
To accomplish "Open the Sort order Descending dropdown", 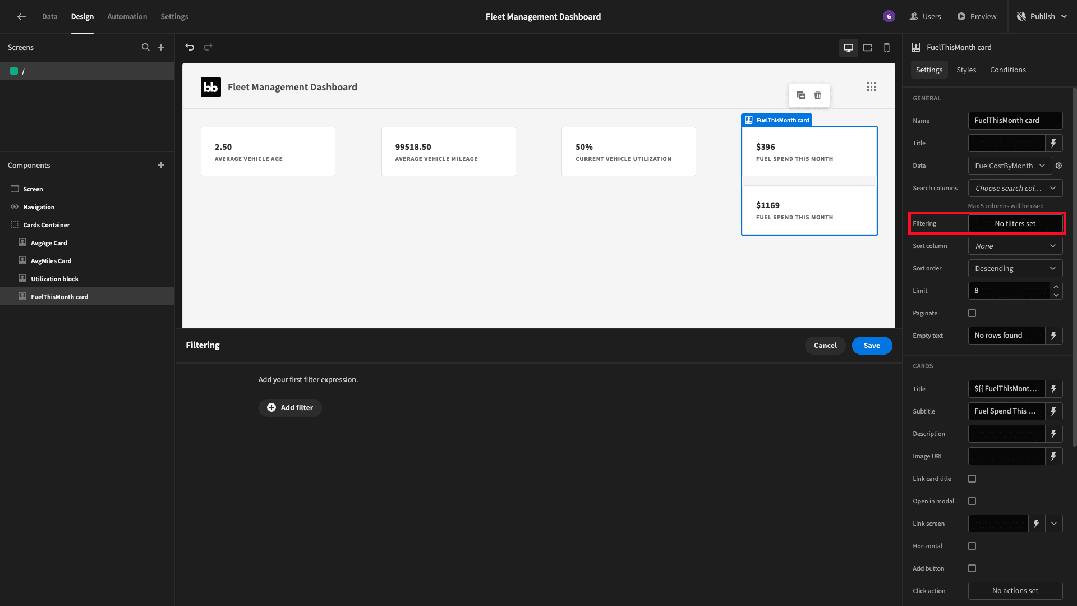I will click(x=1015, y=268).
